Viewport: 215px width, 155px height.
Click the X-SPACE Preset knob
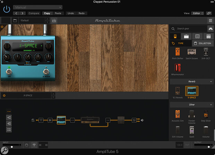(49, 46)
